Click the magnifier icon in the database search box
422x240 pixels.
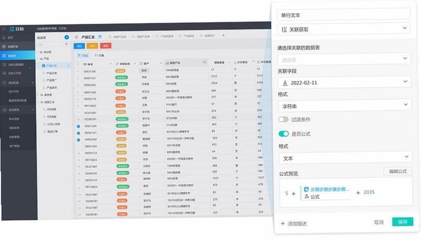click(66, 44)
